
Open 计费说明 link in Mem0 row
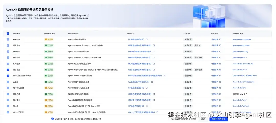coord(215,106)
